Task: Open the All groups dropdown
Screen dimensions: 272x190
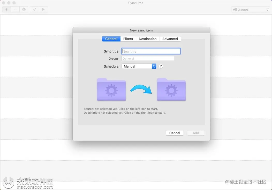Action: click(x=251, y=10)
